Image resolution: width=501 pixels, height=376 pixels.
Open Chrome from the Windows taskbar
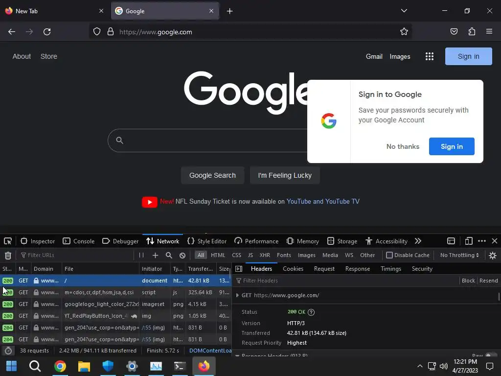pos(60,366)
